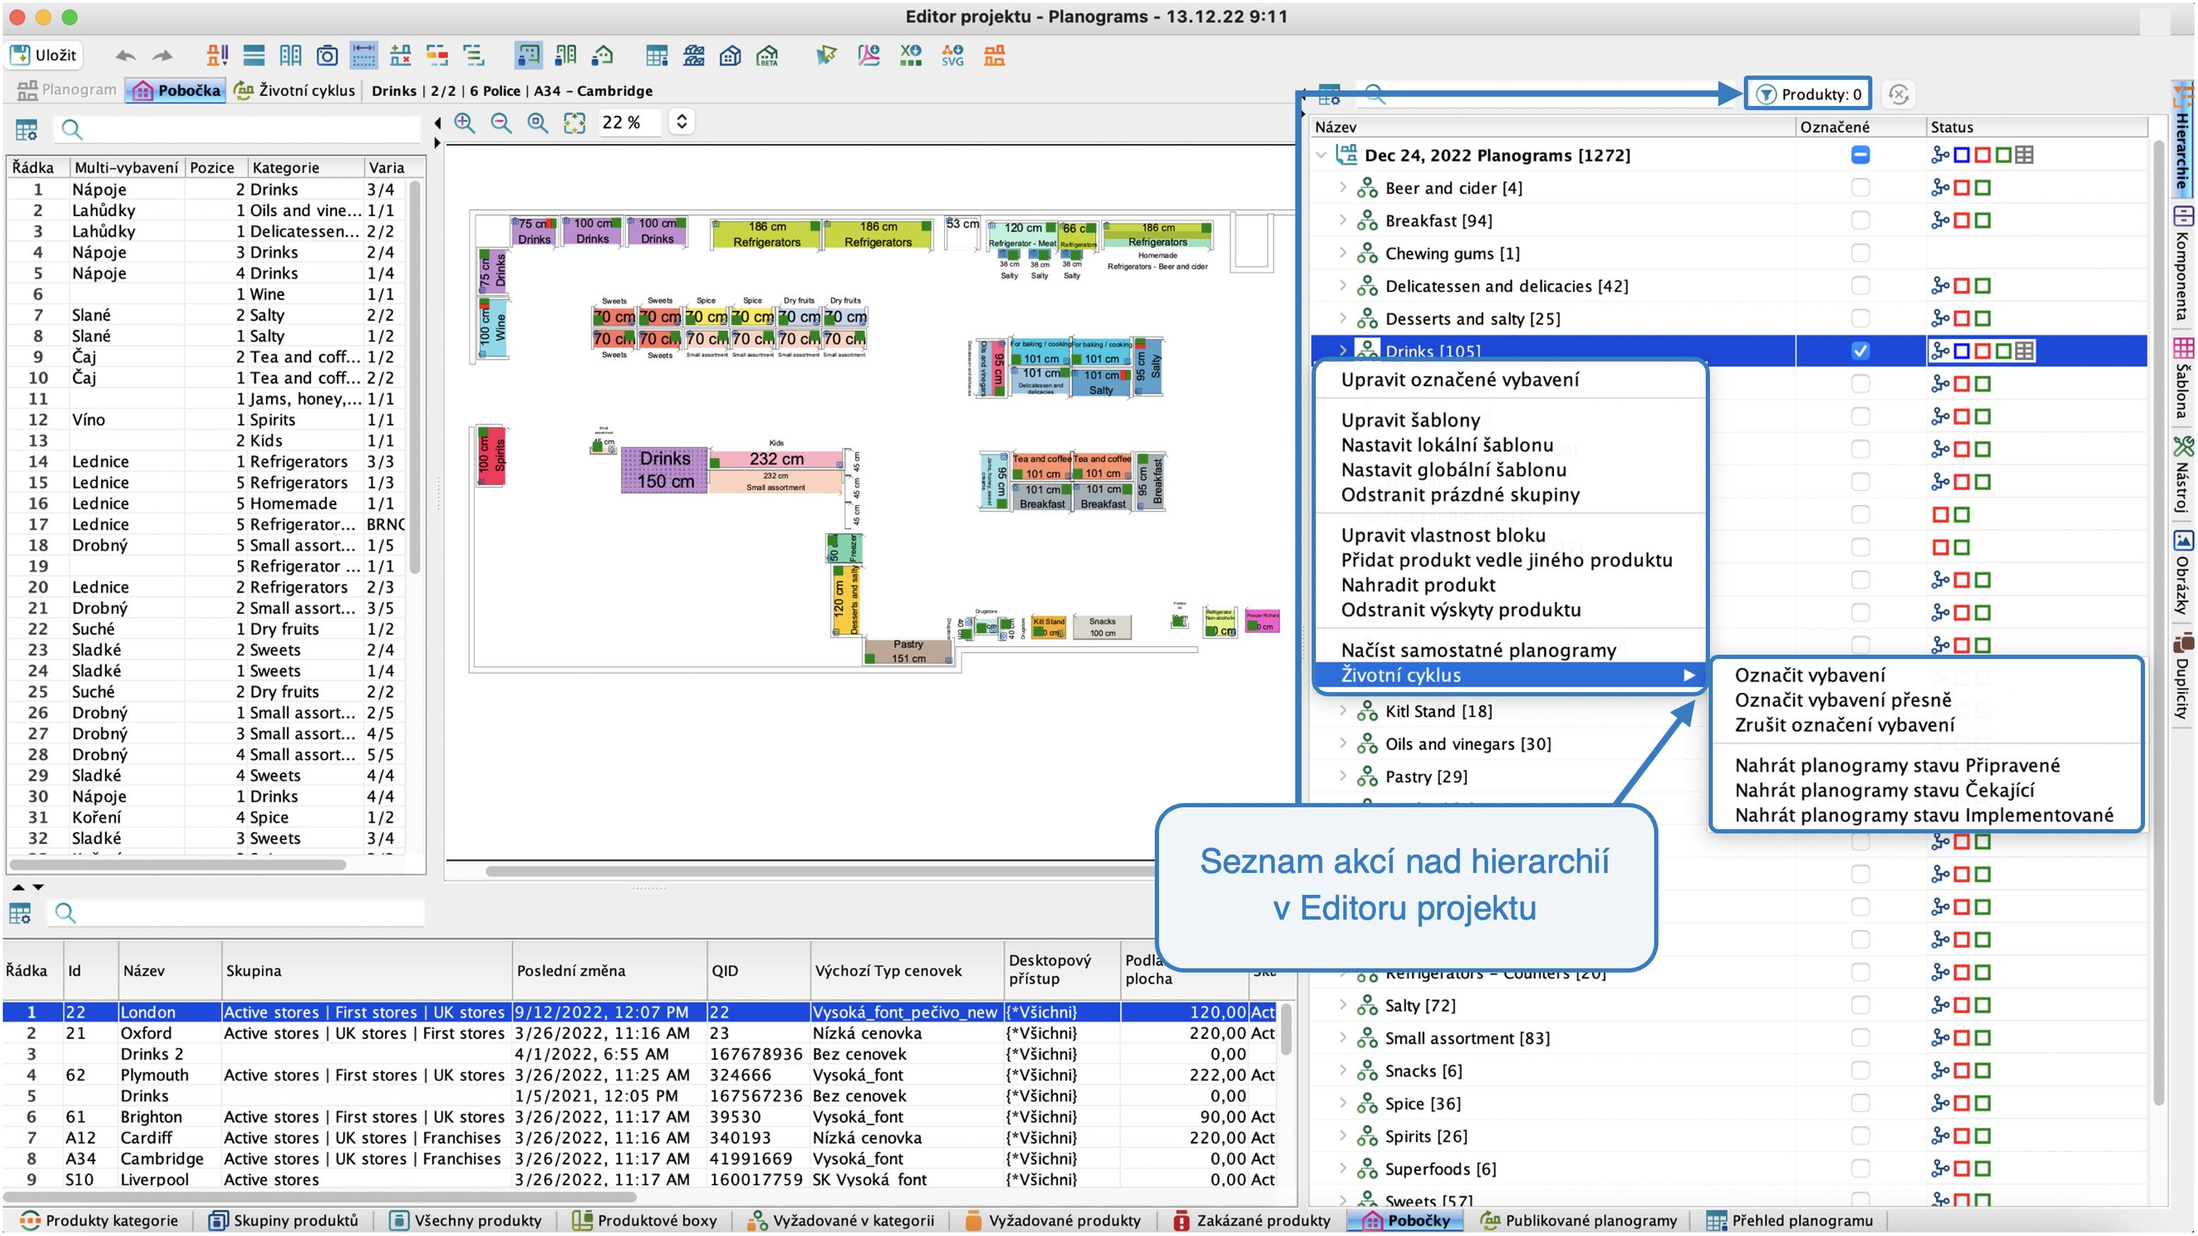This screenshot has width=2198, height=1236.
Task: Expand the Small assortment [83] group
Action: point(1343,1038)
